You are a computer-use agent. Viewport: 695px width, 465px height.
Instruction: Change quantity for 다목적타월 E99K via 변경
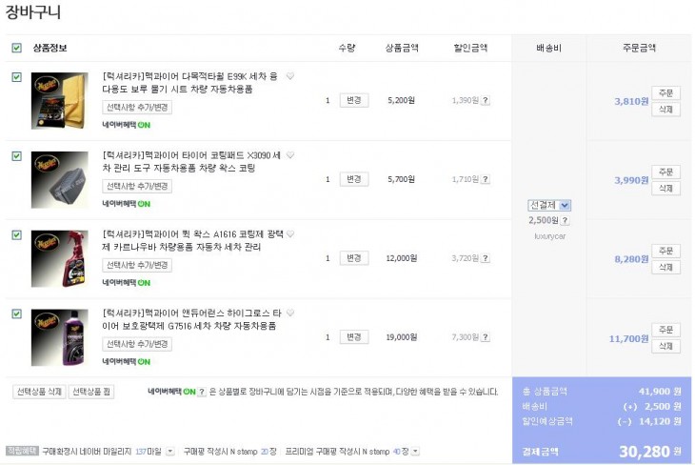354,100
